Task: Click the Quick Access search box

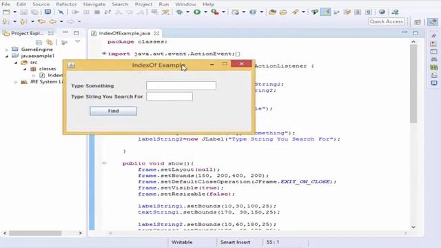Action: [386, 21]
